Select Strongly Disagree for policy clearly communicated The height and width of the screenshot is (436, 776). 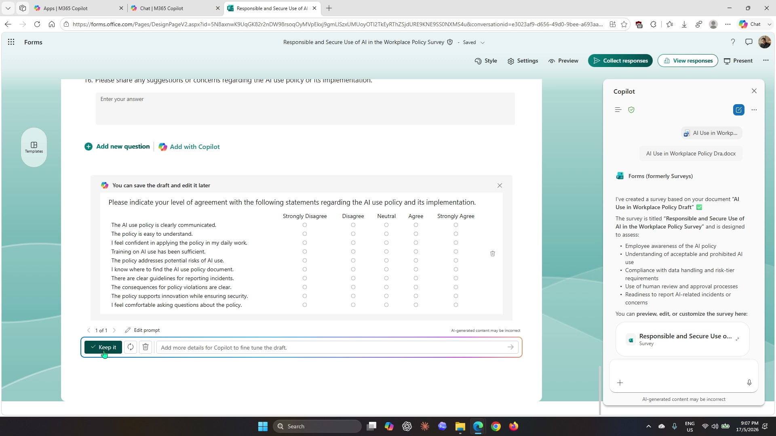[x=305, y=225]
